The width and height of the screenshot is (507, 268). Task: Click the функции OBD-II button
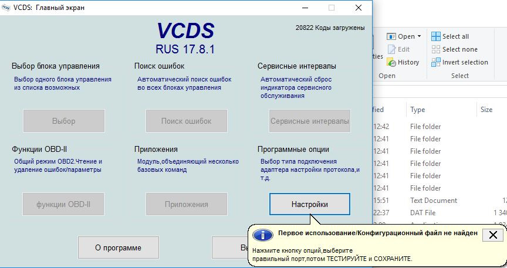click(x=63, y=204)
